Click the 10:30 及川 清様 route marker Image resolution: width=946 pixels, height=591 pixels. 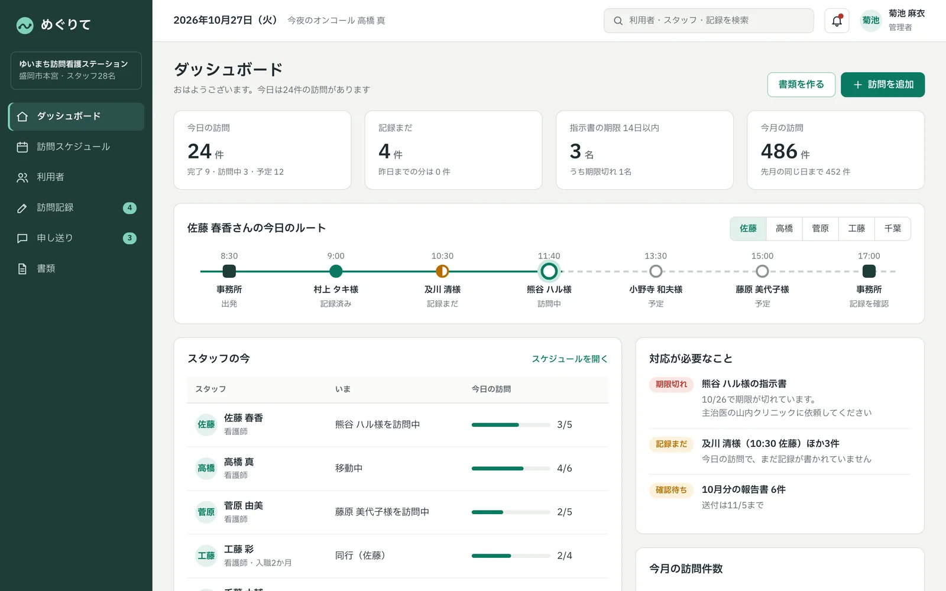(x=442, y=271)
